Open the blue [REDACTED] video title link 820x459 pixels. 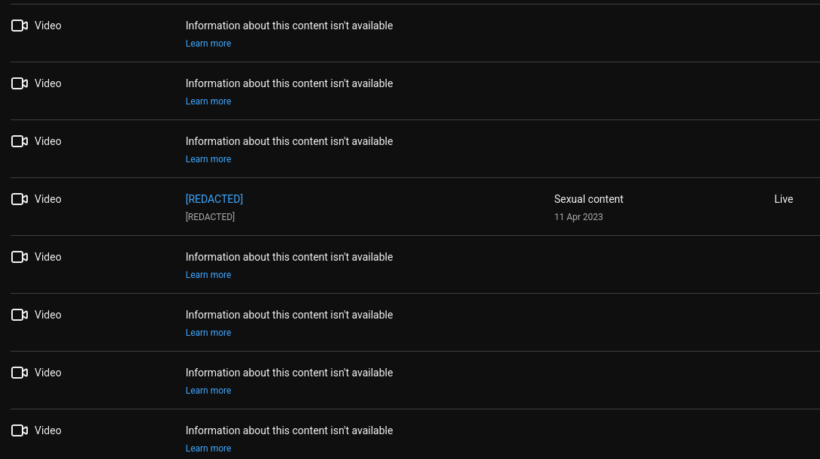click(214, 199)
